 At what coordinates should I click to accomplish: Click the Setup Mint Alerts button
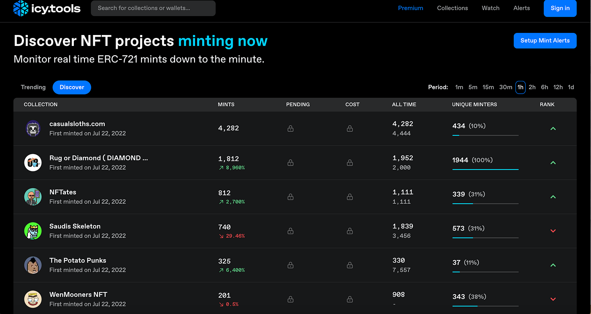(545, 40)
